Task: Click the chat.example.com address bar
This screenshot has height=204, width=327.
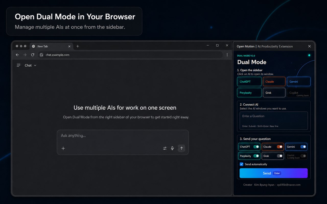Action: pos(130,55)
